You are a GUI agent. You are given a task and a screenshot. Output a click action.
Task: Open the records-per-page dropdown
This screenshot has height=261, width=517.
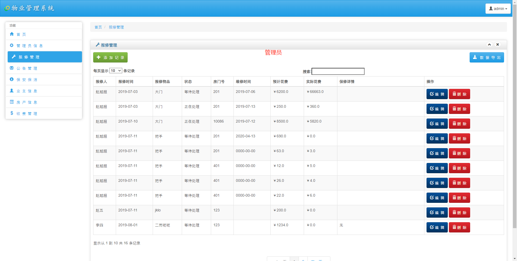coord(116,71)
